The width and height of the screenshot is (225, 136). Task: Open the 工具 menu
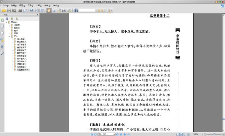tap(30, 6)
